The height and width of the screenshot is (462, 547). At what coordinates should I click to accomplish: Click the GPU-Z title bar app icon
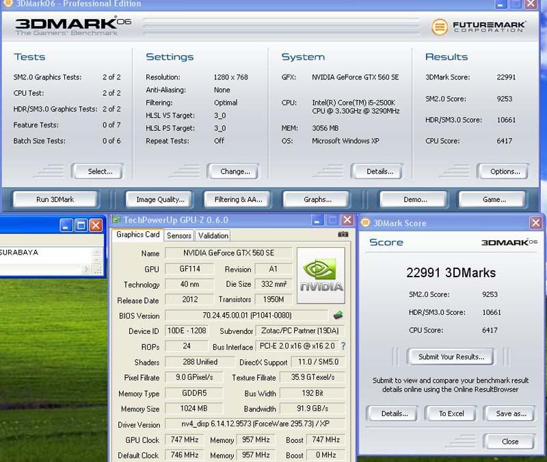pos(116,220)
